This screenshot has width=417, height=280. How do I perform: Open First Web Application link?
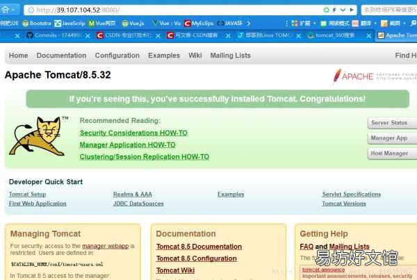pos(38,204)
